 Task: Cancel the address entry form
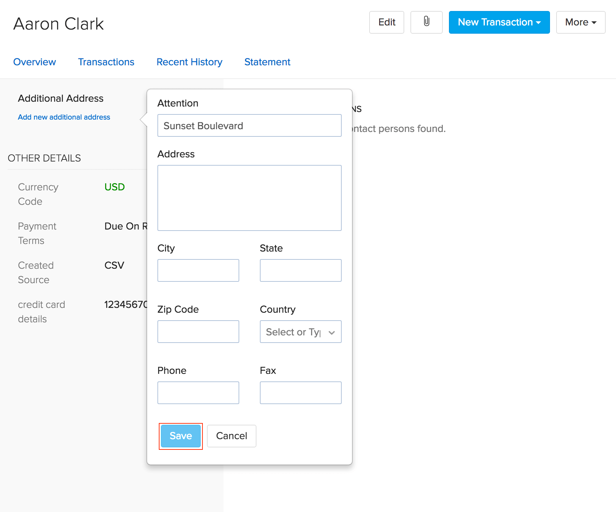click(x=231, y=436)
